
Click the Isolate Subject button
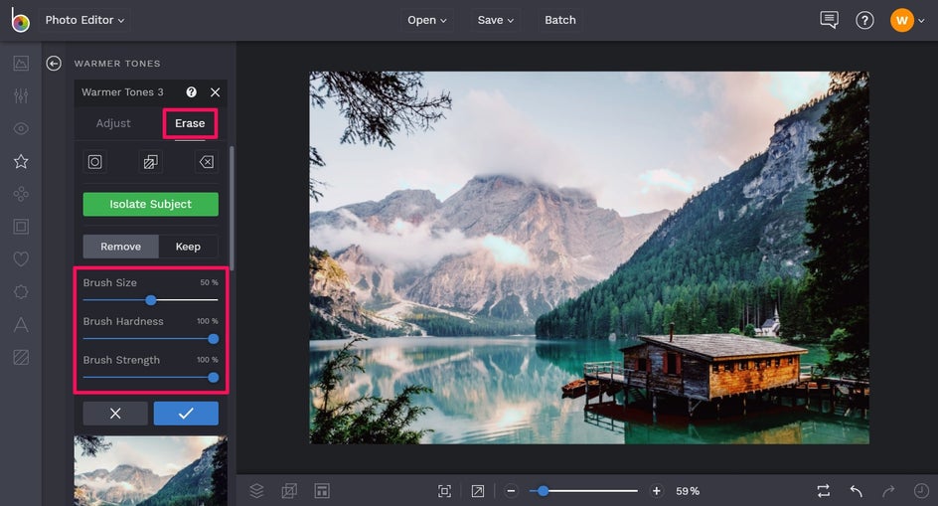(x=151, y=204)
